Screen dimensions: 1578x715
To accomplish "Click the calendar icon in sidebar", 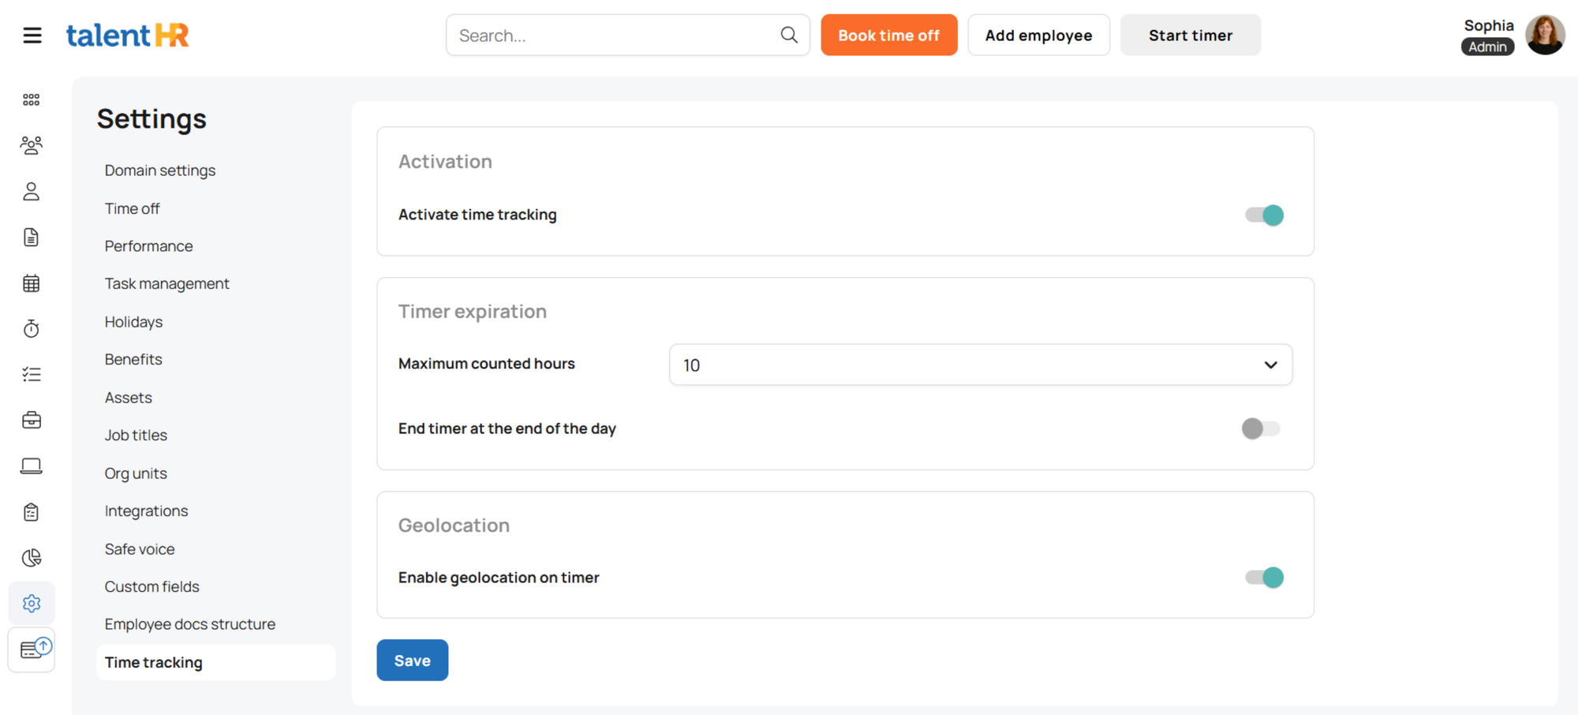I will click(x=32, y=283).
